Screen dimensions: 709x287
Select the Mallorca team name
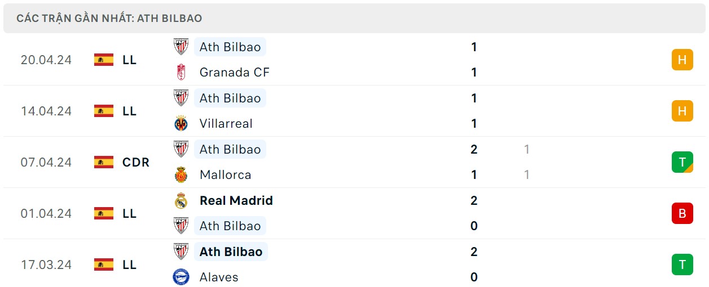pyautogui.click(x=225, y=174)
